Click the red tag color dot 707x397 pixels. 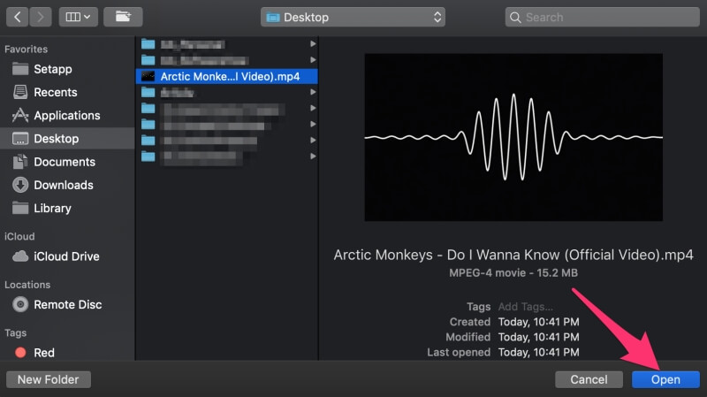coord(20,352)
